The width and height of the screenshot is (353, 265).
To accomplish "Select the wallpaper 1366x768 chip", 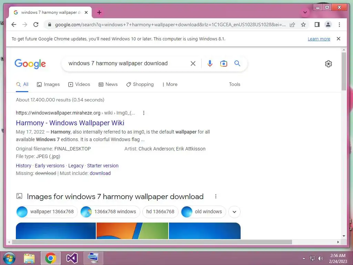I will coord(47,212).
